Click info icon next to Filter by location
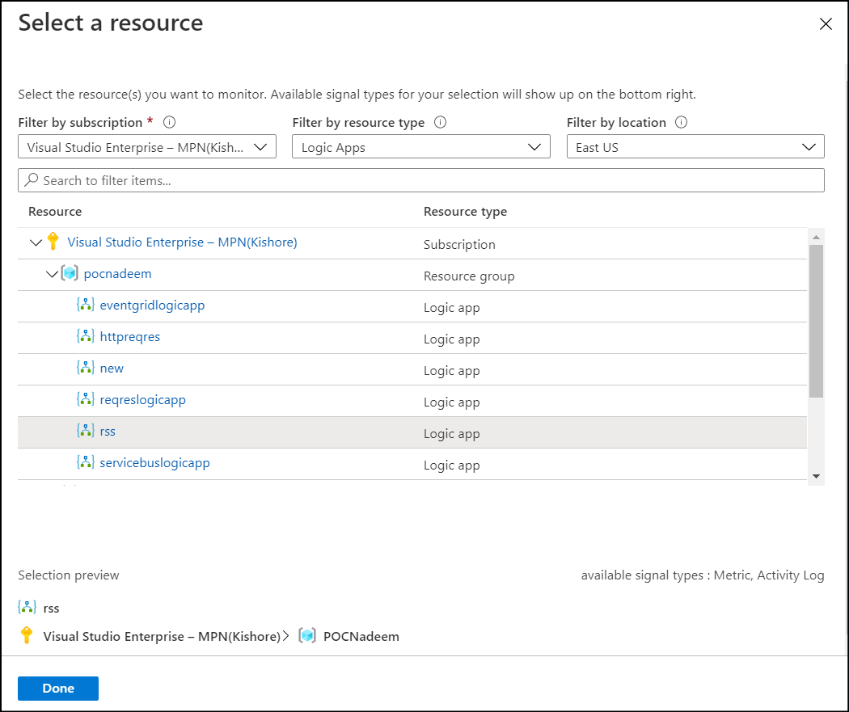This screenshot has width=849, height=712. [x=681, y=123]
